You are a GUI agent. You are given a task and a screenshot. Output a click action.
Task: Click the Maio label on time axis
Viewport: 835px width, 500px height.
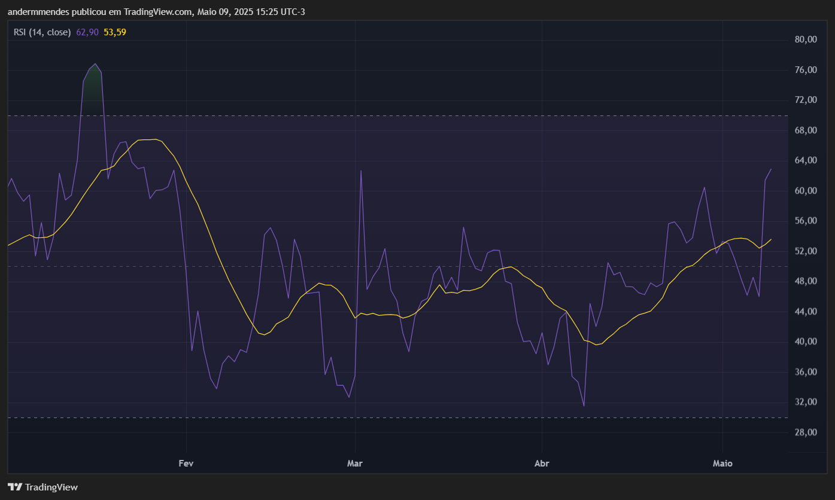point(722,464)
